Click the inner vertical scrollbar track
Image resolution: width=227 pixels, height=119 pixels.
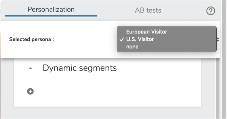tap(218, 88)
